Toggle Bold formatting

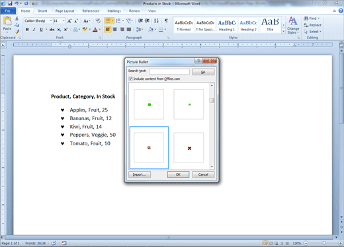[27, 30]
